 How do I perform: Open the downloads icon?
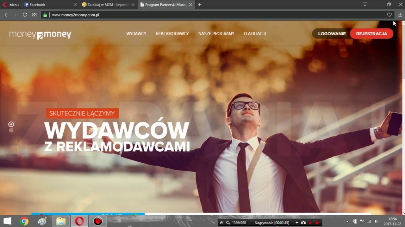point(400,15)
